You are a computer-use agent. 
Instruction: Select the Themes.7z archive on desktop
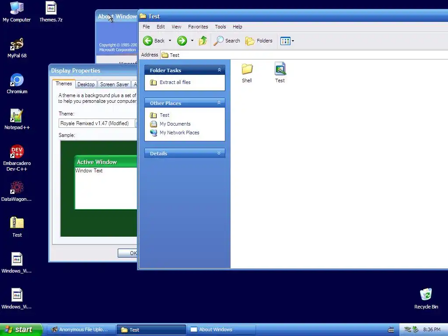coord(51,12)
